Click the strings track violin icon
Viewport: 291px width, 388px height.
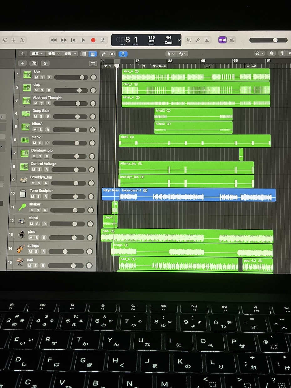21,248
